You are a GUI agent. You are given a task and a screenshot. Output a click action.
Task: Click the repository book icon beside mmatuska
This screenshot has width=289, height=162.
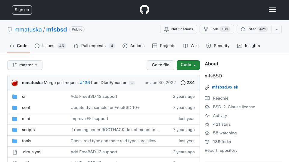tap(10, 29)
